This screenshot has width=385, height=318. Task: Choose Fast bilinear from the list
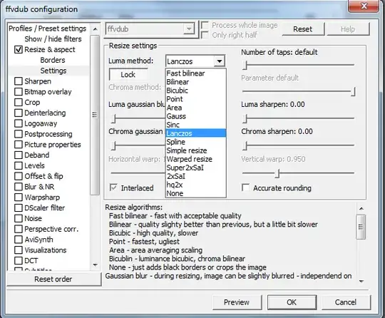195,73
